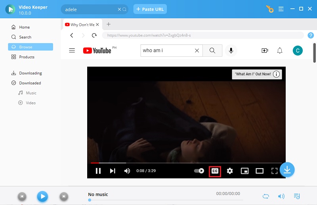This screenshot has height=205, width=317.
Task: Toggle YouTube autoplay switch
Action: tap(199, 171)
